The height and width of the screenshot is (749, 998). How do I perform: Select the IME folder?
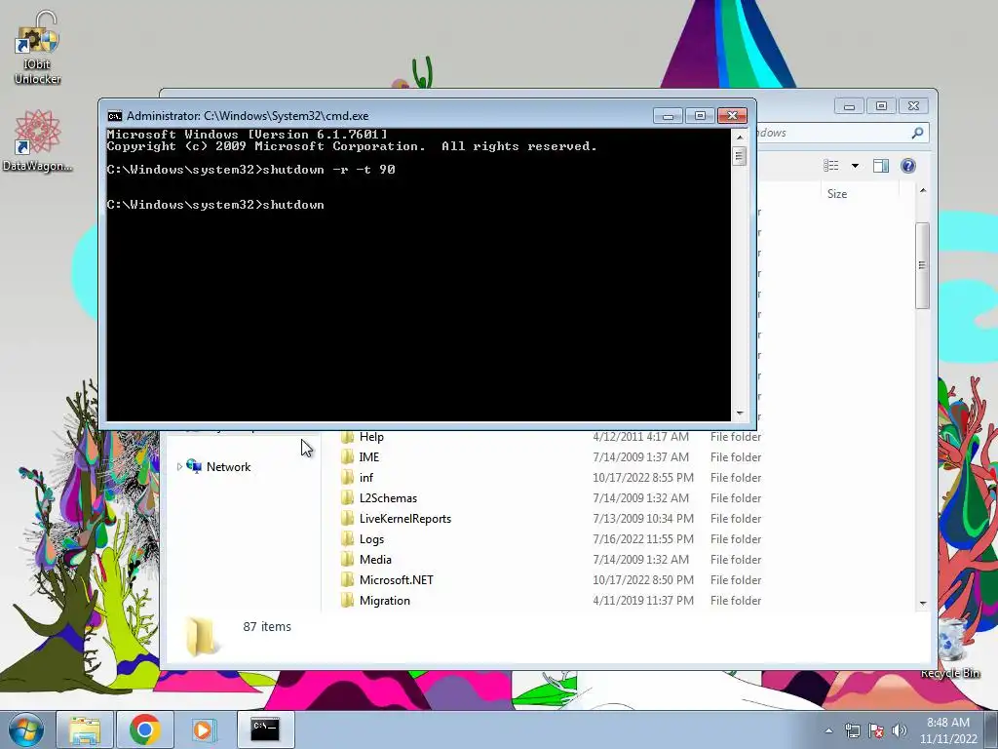click(x=368, y=457)
